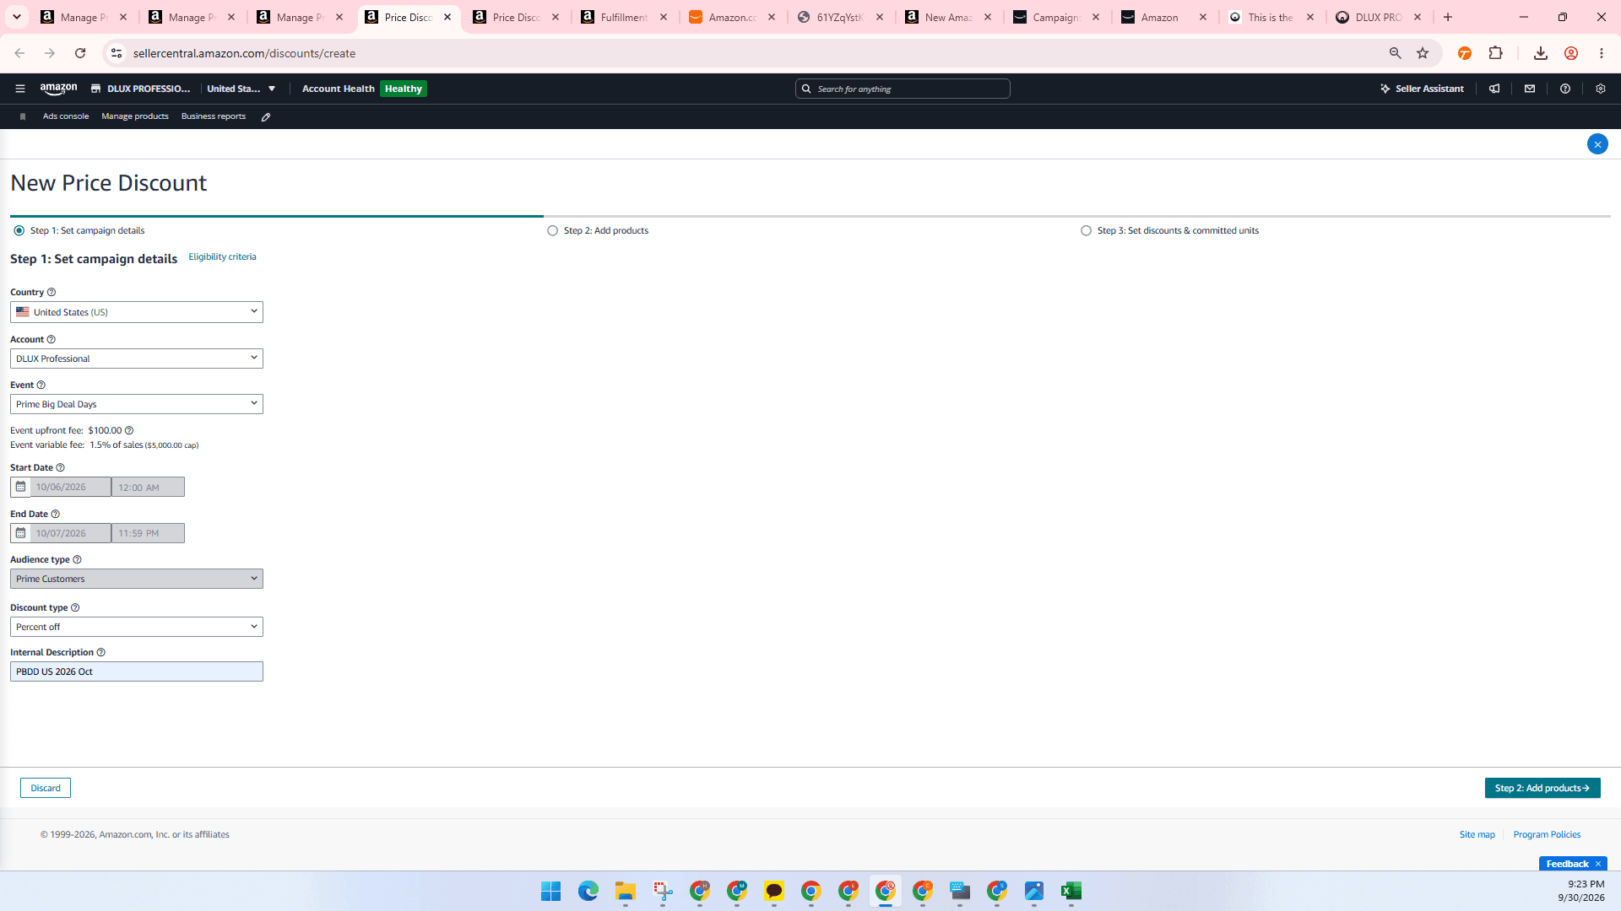Viewport: 1621px width, 911px height.
Task: Click the help icon next to Country
Action: coord(52,293)
